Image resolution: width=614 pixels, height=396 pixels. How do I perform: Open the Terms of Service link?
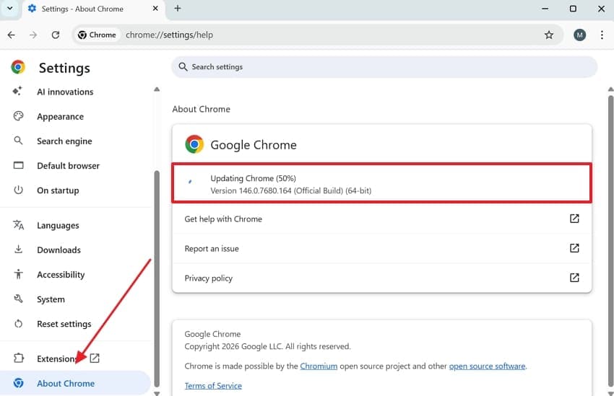[213, 386]
